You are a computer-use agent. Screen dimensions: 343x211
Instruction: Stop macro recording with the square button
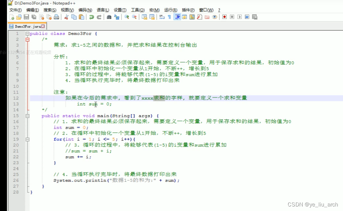click(232, 17)
